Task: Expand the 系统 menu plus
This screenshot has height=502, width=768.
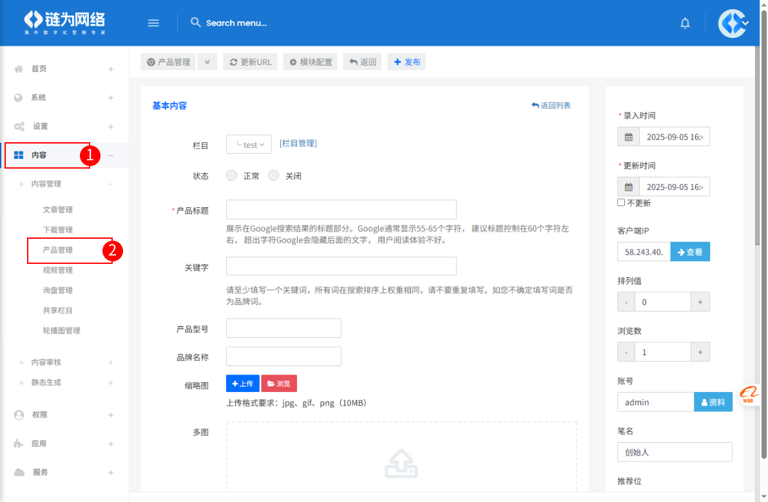Action: [111, 98]
